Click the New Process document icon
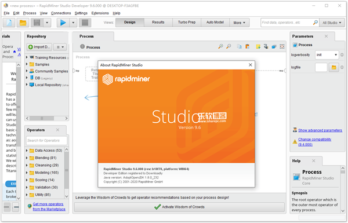This screenshot has width=348, height=223. click(x=9, y=23)
